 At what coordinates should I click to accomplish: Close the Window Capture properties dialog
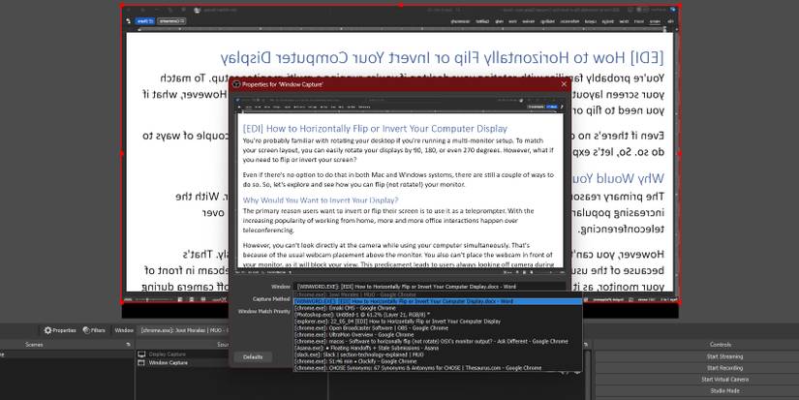click(x=564, y=84)
